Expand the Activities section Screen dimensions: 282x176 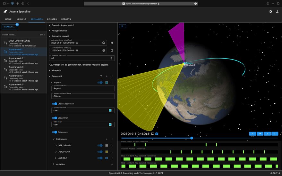click(54, 164)
